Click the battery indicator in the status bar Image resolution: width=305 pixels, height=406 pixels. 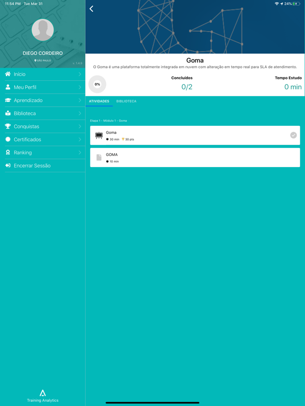297,4
